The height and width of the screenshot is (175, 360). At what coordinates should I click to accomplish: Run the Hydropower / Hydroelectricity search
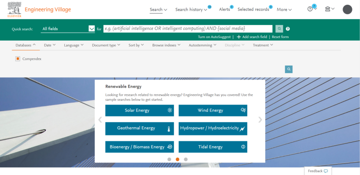213,128
